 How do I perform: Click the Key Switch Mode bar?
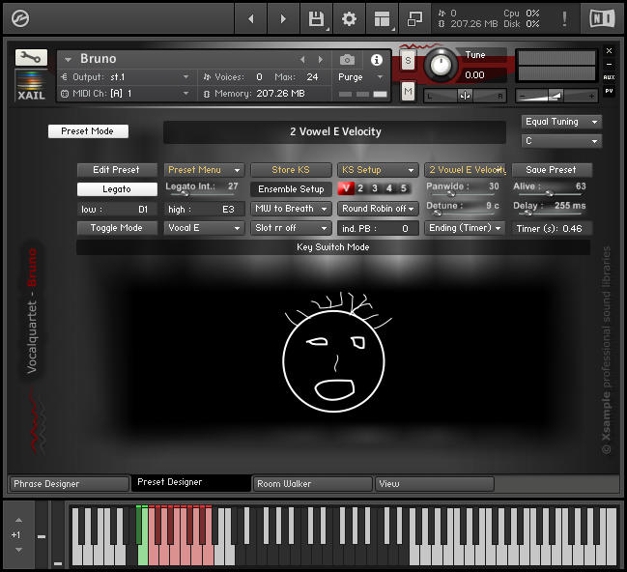333,247
